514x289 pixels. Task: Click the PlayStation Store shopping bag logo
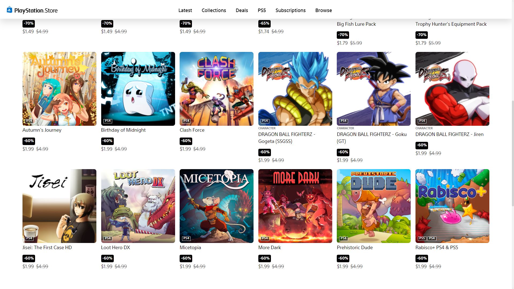point(9,10)
